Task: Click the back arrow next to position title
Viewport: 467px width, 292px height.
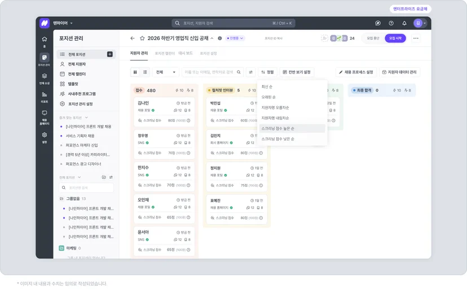Action: point(133,38)
